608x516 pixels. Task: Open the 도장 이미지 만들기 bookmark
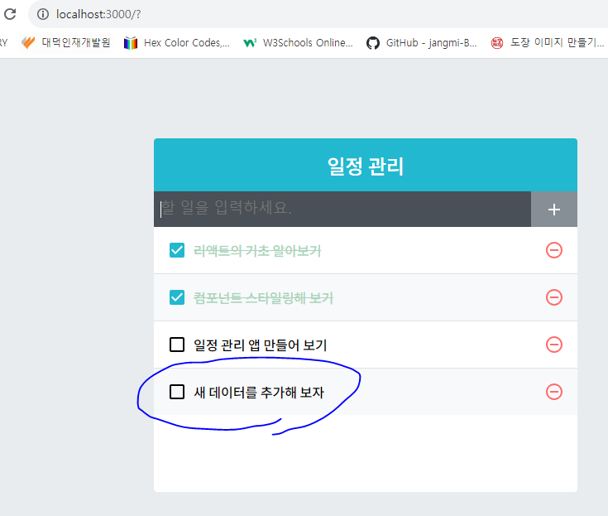click(x=548, y=43)
